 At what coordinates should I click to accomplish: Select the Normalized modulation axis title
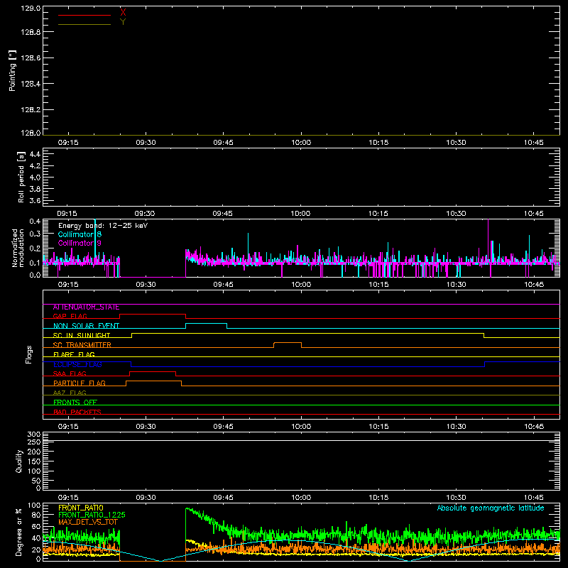coord(18,248)
